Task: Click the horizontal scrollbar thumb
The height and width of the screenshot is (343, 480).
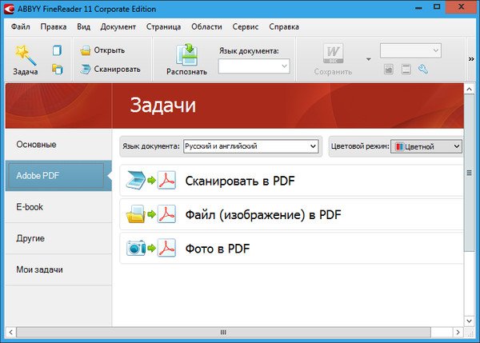Action: click(x=223, y=333)
